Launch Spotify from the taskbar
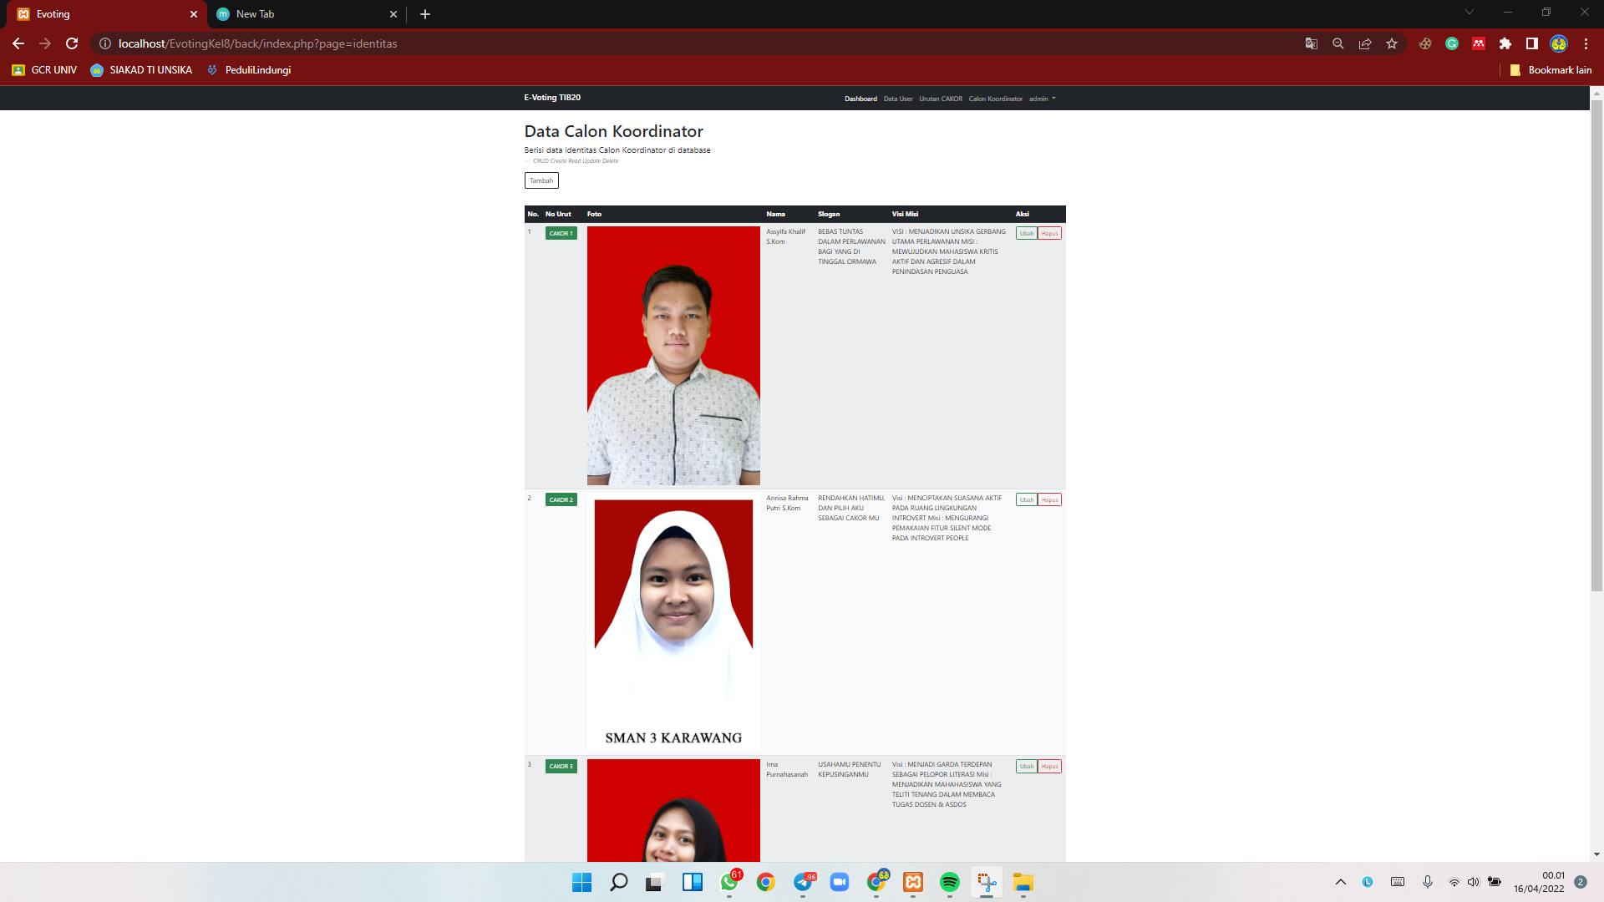Viewport: 1604px width, 902px height. pyautogui.click(x=948, y=882)
